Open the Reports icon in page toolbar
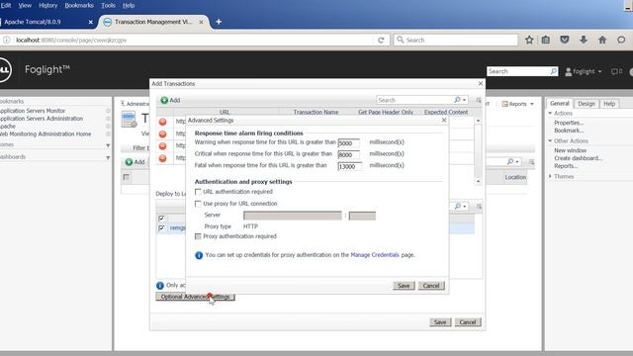This screenshot has width=633, height=356. (x=504, y=104)
